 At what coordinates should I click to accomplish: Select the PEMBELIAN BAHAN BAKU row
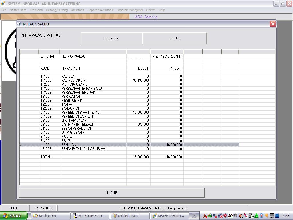tap(80, 113)
